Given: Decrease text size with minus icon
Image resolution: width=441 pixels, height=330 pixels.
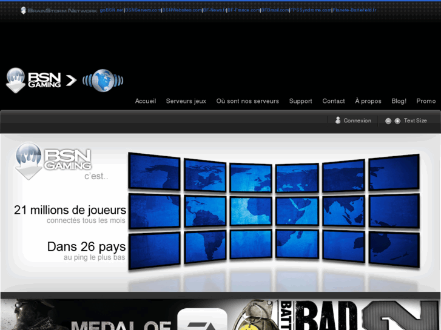Looking at the screenshot, I should click(388, 121).
